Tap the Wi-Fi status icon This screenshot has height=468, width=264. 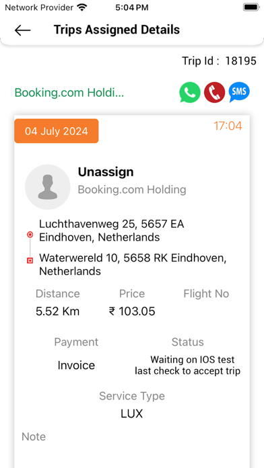click(82, 7)
